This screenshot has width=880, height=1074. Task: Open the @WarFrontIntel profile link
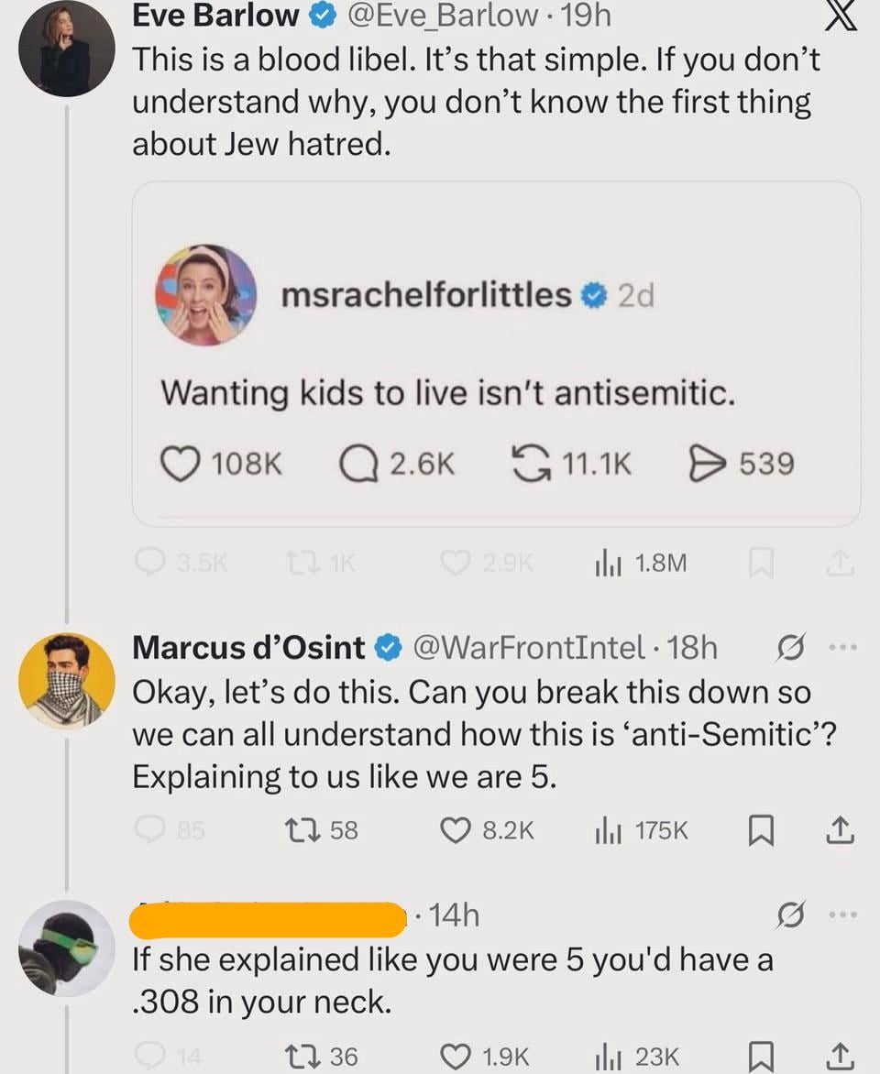(x=529, y=648)
